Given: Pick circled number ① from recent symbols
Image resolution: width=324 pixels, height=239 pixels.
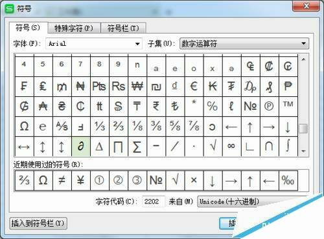Looking at the screenshot, I should [99, 180].
